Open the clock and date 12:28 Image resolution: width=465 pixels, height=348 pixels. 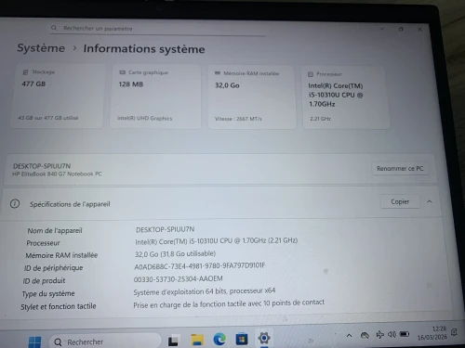click(432, 333)
